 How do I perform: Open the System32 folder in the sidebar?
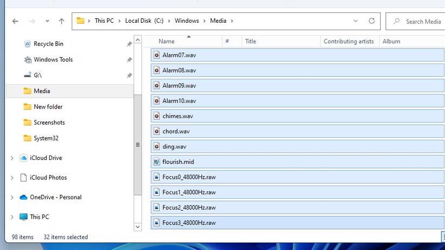[46, 138]
